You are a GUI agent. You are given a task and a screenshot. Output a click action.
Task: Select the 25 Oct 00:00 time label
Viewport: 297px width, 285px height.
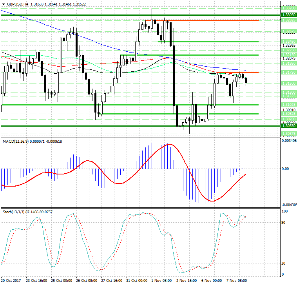pyautogui.click(x=62, y=281)
